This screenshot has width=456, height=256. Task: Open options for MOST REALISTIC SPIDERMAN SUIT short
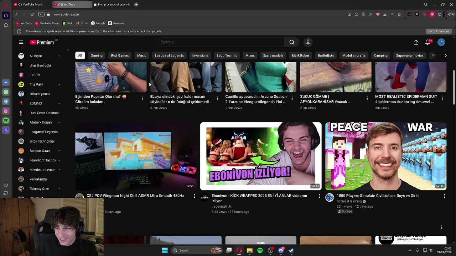tap(442, 98)
